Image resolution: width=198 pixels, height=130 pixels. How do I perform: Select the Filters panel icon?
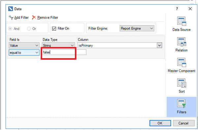pyautogui.click(x=181, y=104)
